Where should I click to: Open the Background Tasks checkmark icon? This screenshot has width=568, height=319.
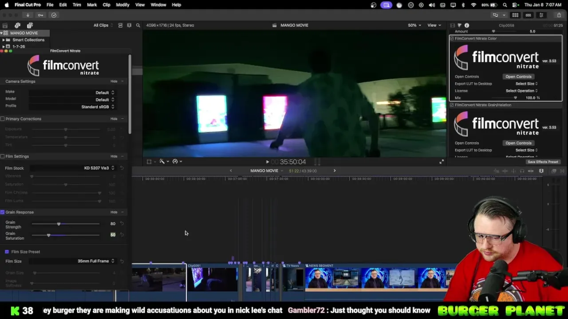click(x=54, y=15)
